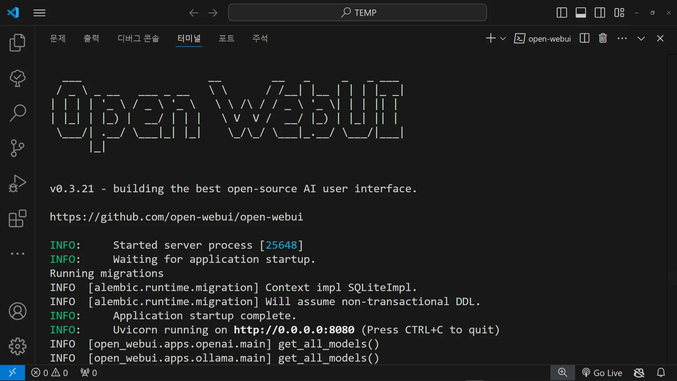Open Run and Debug view

(17, 183)
